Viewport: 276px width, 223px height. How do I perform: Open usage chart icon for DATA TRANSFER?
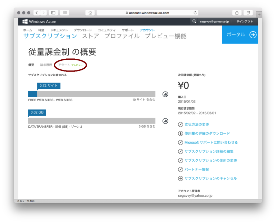coord(165,121)
